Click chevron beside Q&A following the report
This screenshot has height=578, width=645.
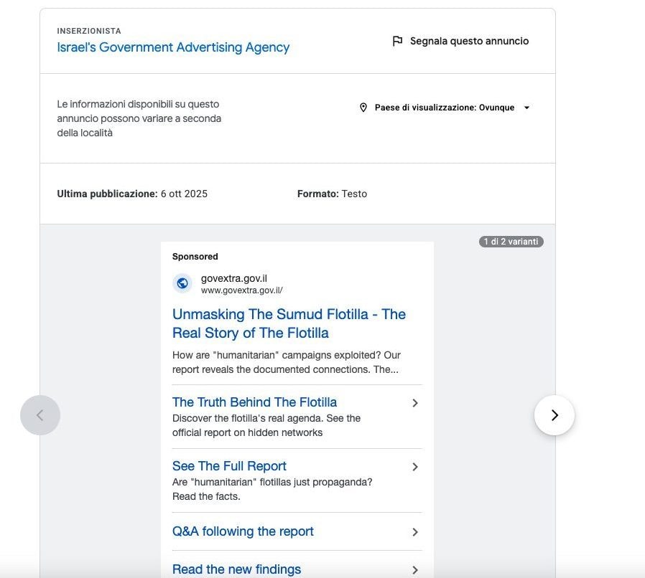[x=414, y=532]
